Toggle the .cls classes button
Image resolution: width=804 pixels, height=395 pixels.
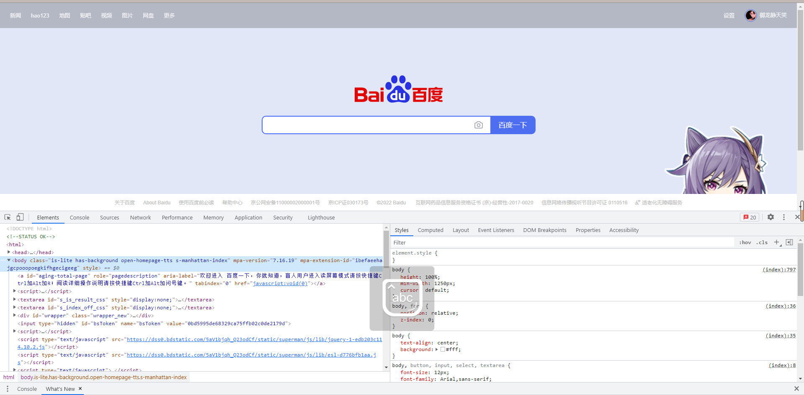[x=762, y=242]
